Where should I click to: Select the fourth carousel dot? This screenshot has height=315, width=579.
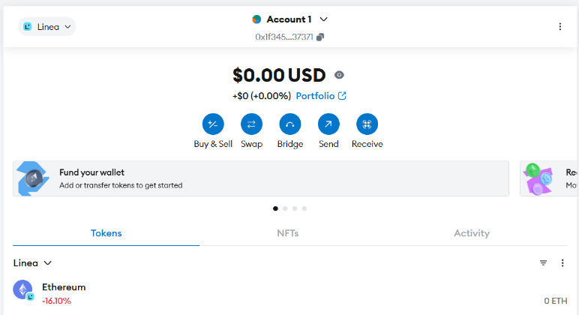(x=304, y=208)
